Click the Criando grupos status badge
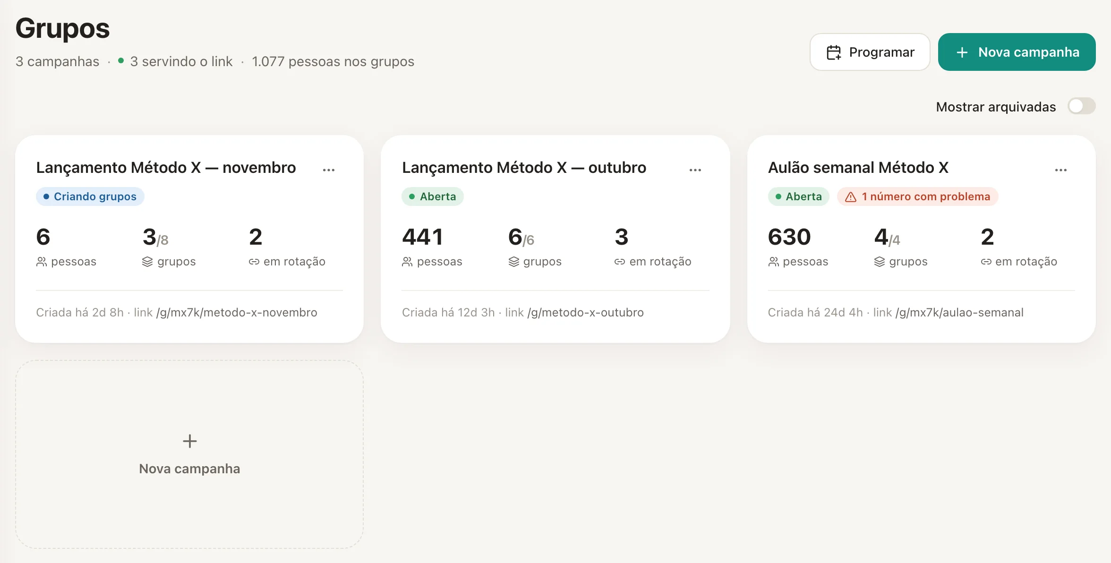1111x563 pixels. (90, 196)
